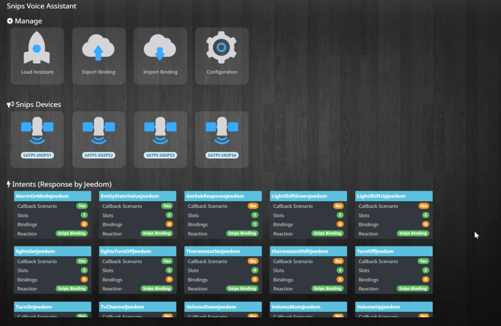This screenshot has height=326, width=501.
Task: Click the Bindings count badge in LightShiftDownJeedom
Action: point(340,224)
